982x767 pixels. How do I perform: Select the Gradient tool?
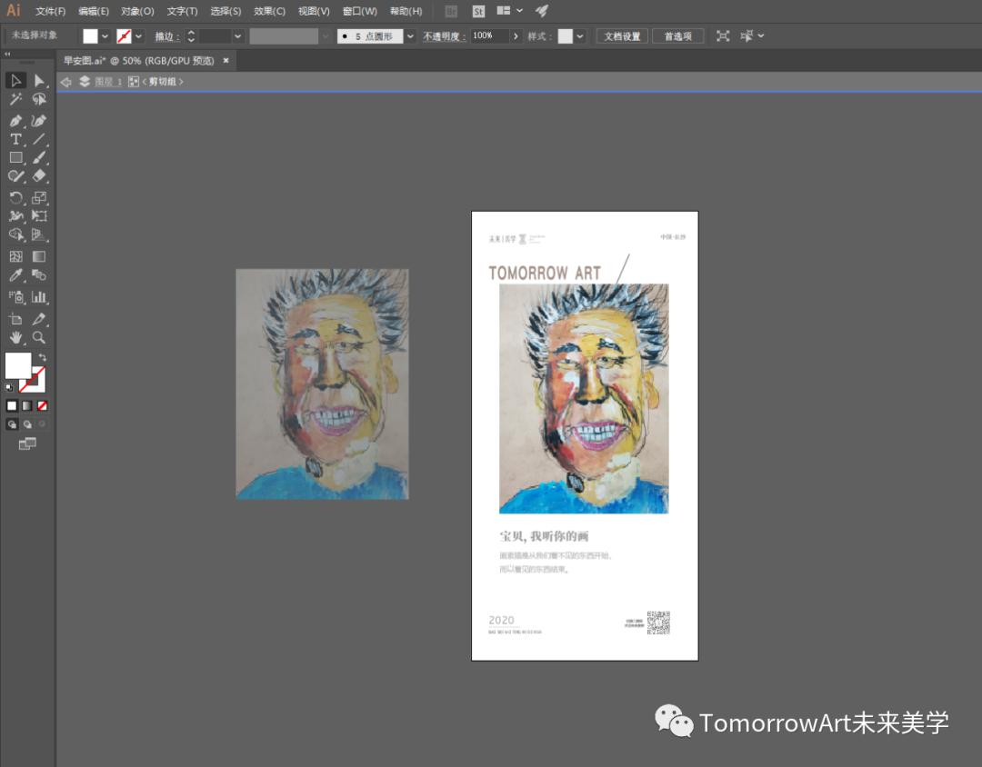coord(39,256)
